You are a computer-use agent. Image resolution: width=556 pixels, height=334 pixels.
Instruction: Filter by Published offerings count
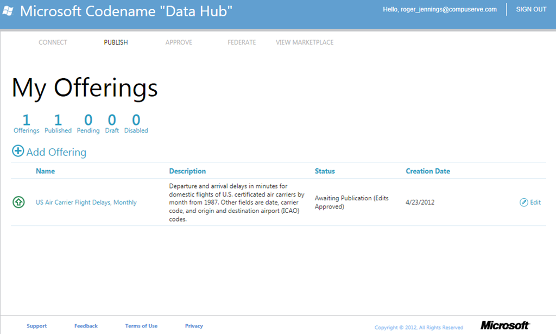click(x=58, y=124)
